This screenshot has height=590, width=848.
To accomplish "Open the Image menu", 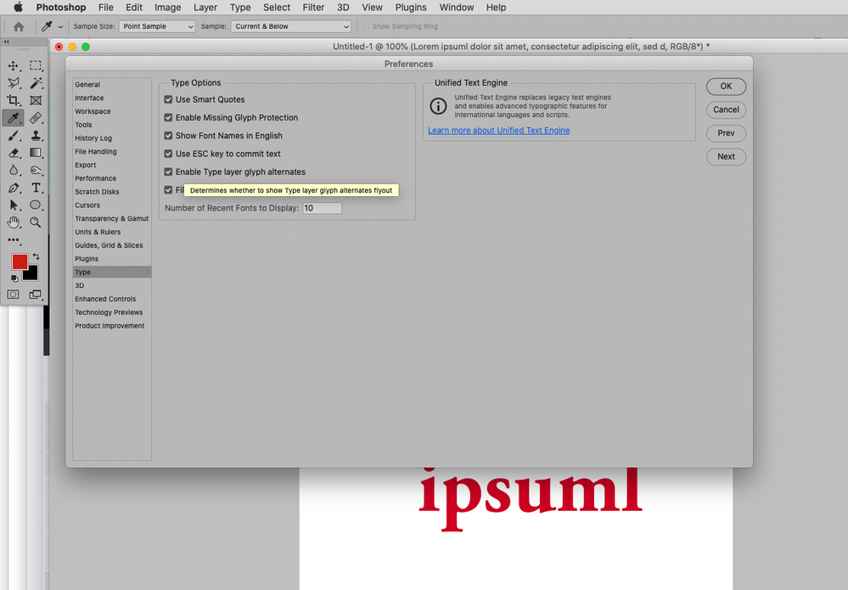I will [168, 8].
